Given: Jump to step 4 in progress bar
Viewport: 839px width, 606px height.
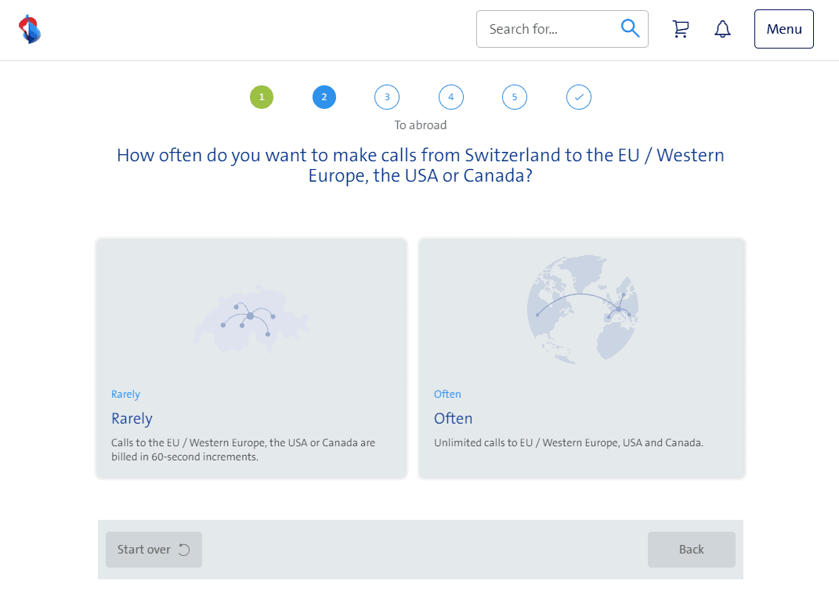Looking at the screenshot, I should tap(451, 97).
